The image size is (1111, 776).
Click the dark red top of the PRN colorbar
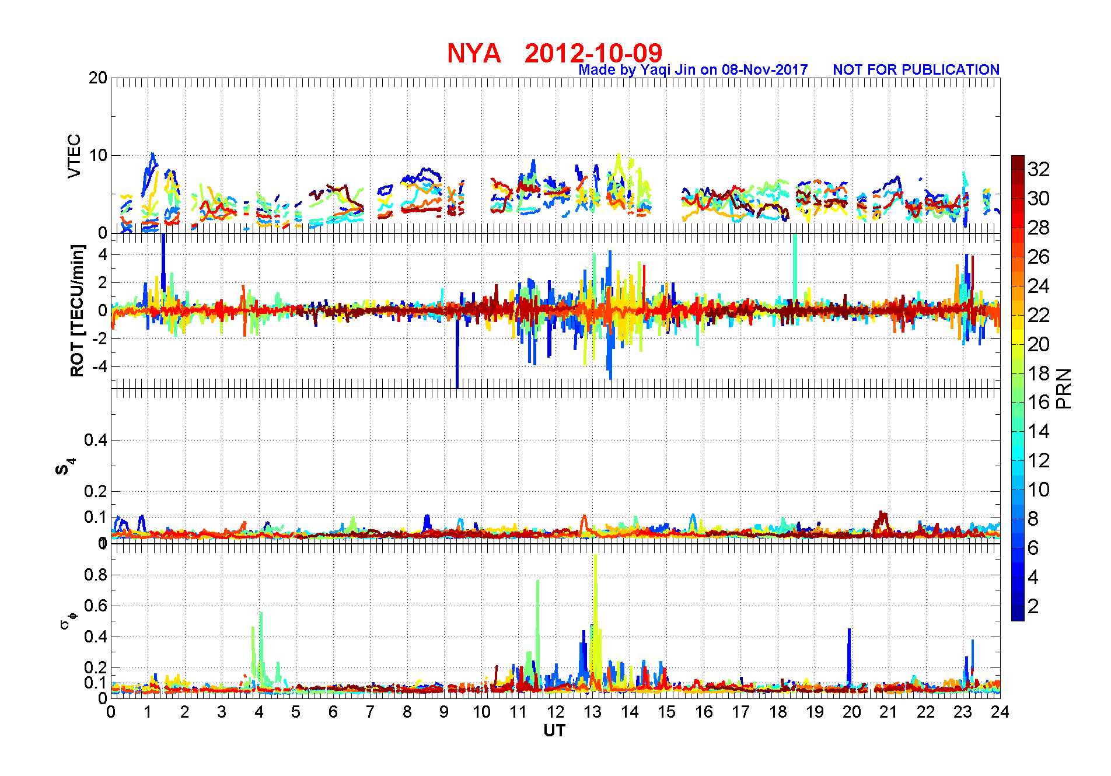(x=1018, y=162)
